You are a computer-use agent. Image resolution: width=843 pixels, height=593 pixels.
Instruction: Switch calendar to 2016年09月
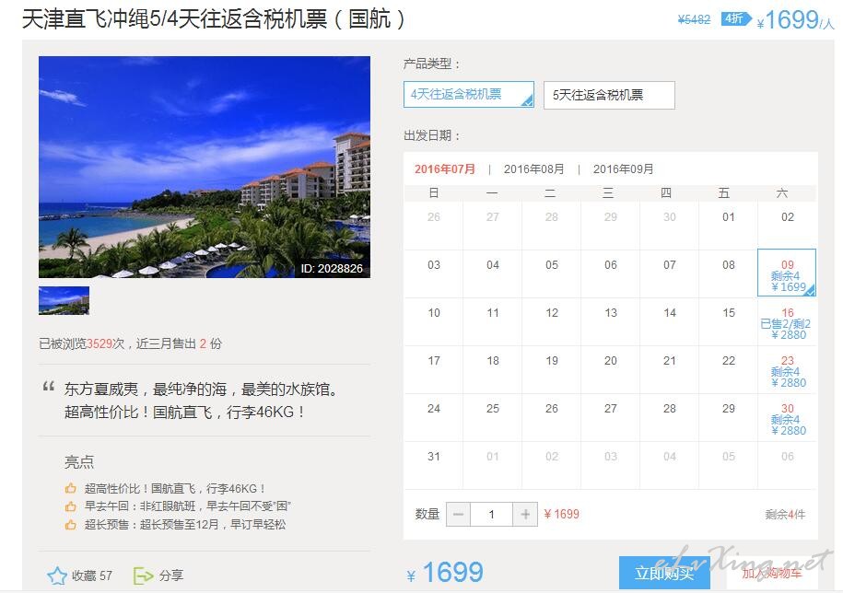click(623, 169)
